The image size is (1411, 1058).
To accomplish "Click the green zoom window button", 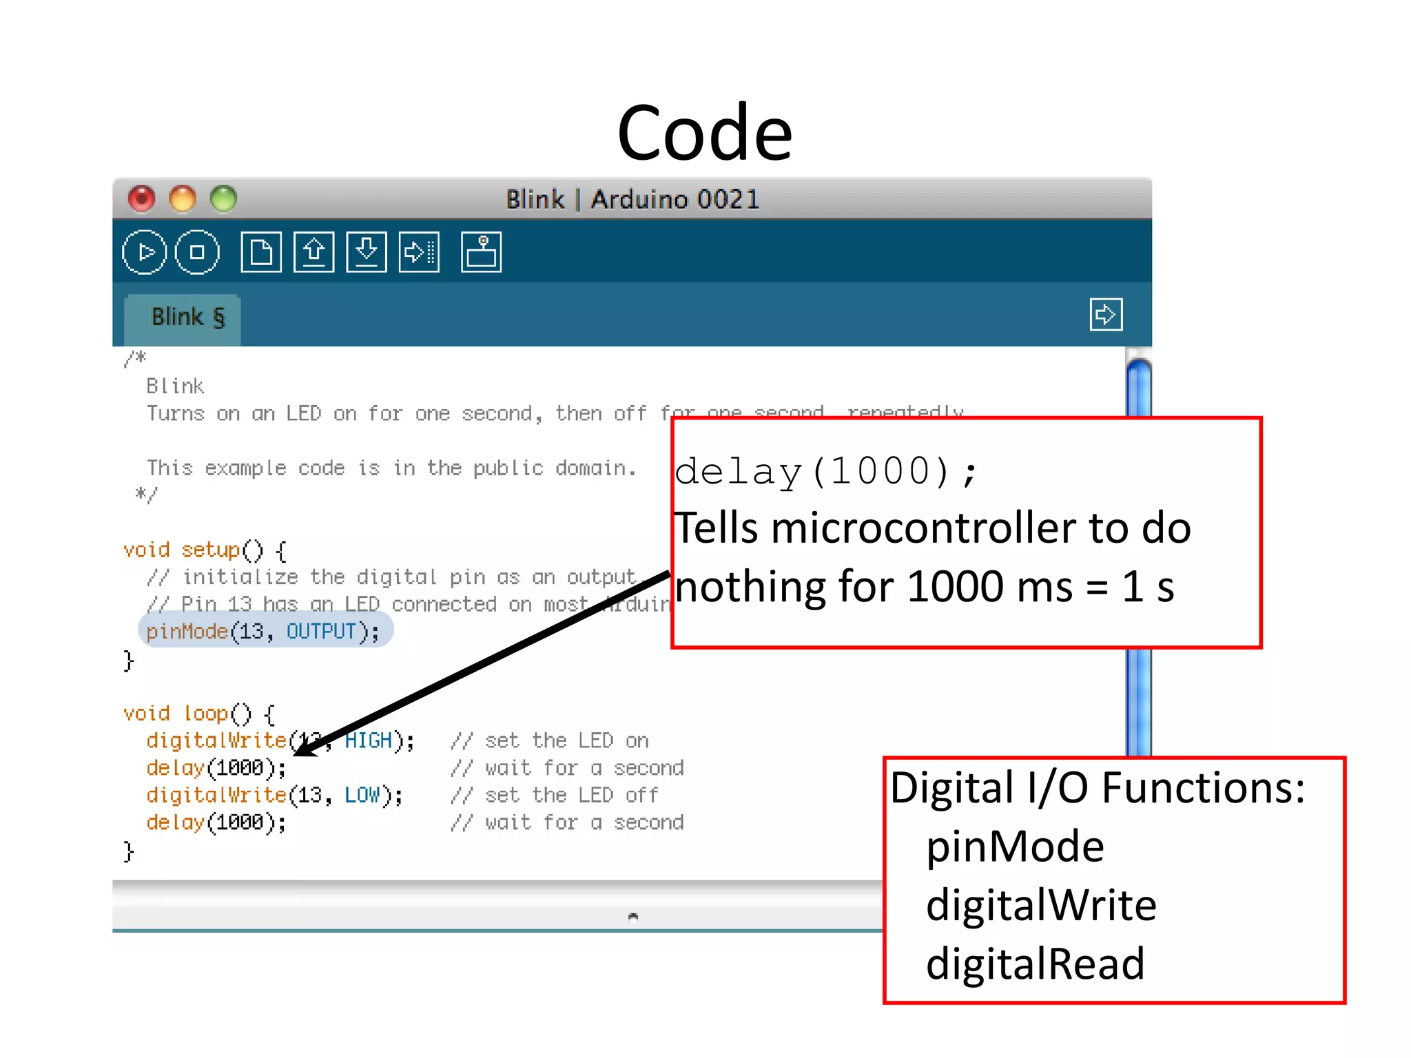I will (223, 199).
